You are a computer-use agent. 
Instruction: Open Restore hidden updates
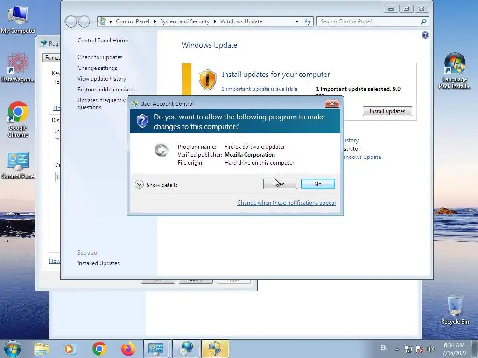pyautogui.click(x=106, y=89)
